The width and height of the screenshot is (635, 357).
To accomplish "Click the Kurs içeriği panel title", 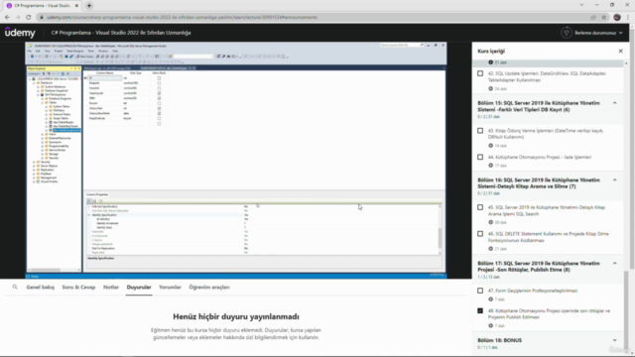I will pos(491,52).
